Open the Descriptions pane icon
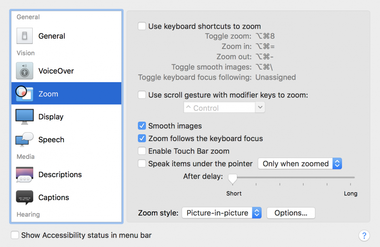This screenshot has height=247, width=380. [x=24, y=174]
